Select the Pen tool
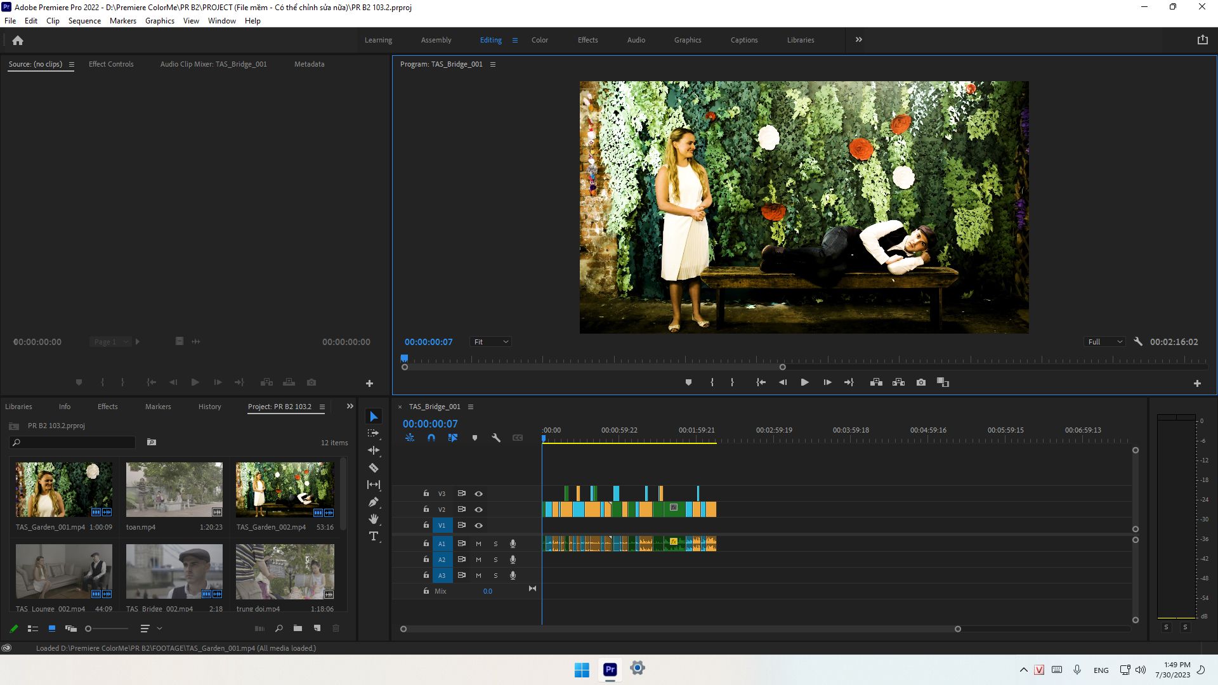 tap(374, 502)
